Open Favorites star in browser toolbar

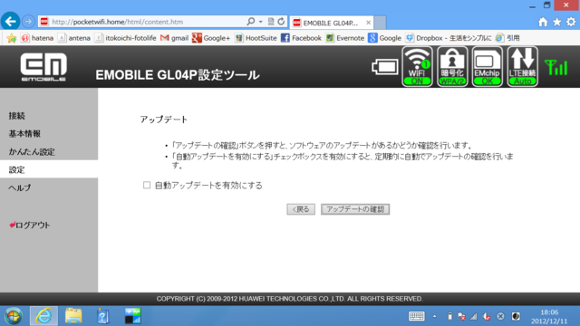tap(556, 22)
